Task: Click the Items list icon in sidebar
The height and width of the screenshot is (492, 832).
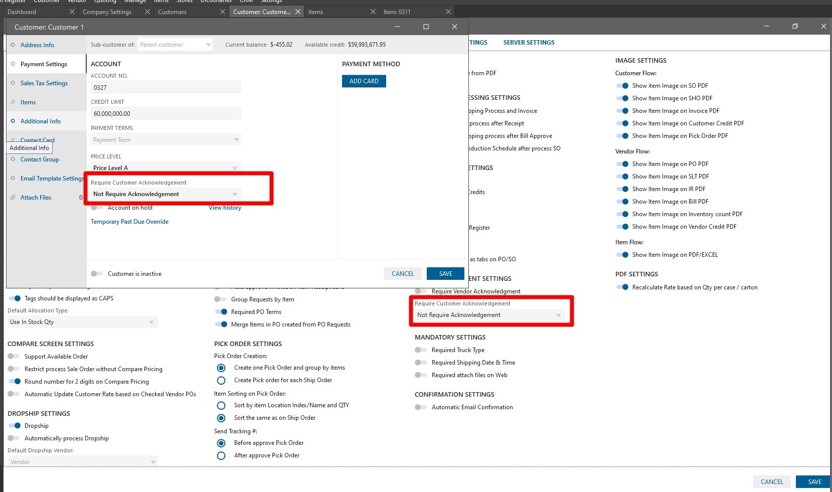Action: pos(13,102)
